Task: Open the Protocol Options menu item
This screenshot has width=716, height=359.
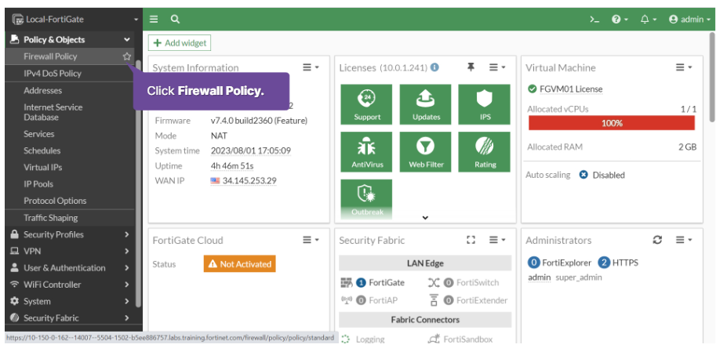Action: 55,201
